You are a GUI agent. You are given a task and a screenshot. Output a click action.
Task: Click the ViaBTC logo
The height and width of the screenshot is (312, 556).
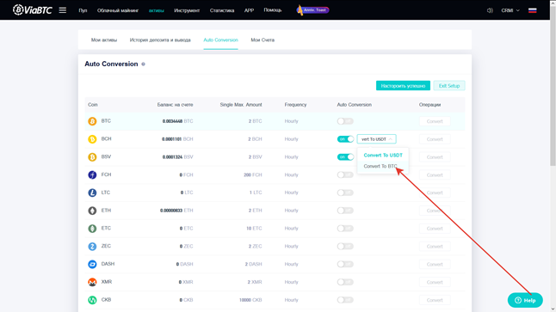[x=32, y=10]
